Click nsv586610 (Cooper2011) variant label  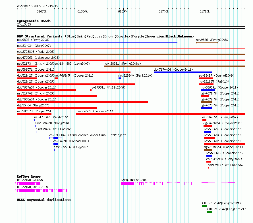(225, 153)
